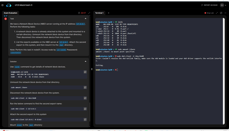Click the /mnt tag in task step 2

click(61, 45)
